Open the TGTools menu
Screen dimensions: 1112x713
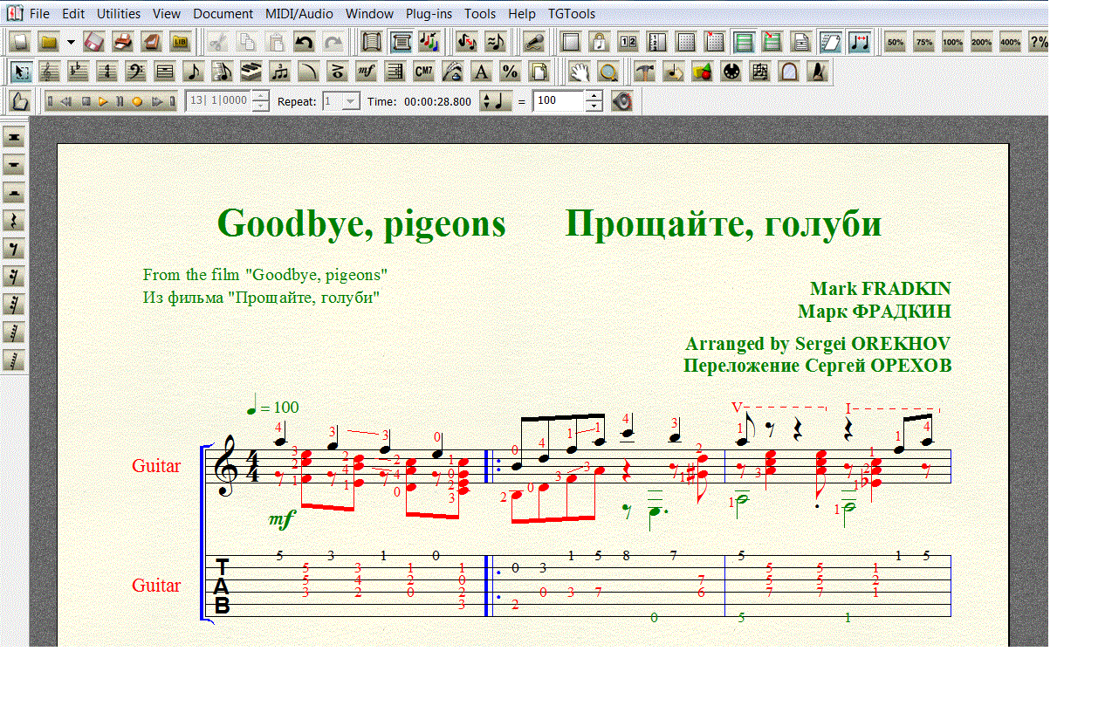572,14
